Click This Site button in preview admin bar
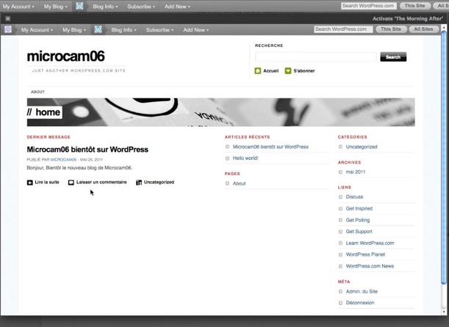Screen dimensions: 449x327 [391, 29]
